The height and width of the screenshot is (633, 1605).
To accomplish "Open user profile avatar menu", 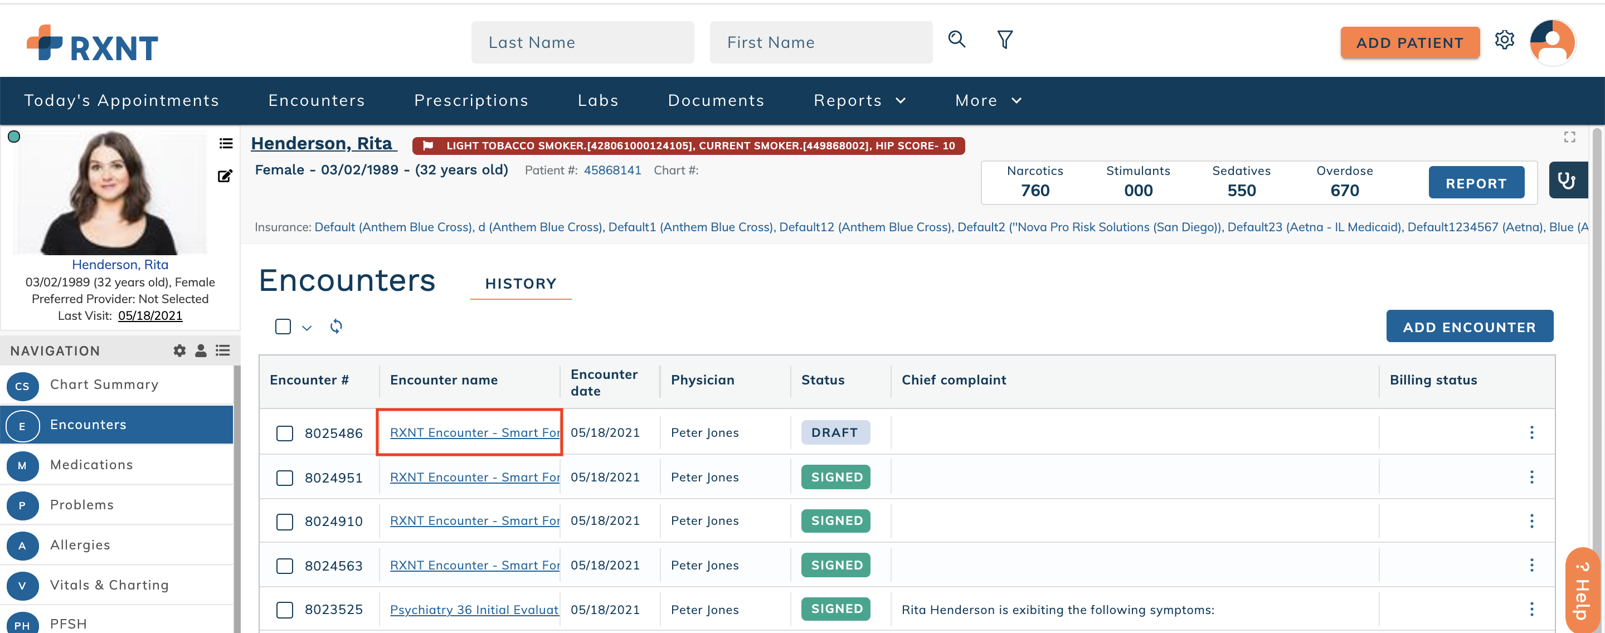I will pyautogui.click(x=1552, y=42).
